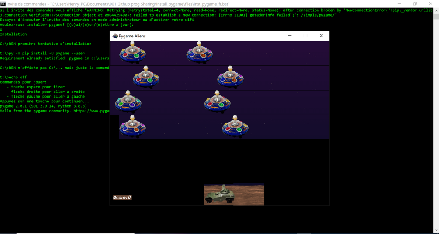Click the "Score: 0" label in the game
This screenshot has width=439, height=234.
click(122, 197)
